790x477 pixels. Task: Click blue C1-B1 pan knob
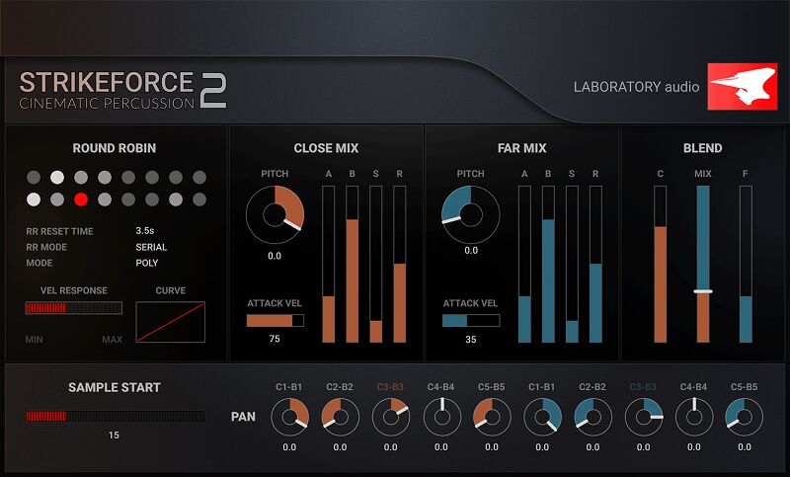(x=542, y=417)
